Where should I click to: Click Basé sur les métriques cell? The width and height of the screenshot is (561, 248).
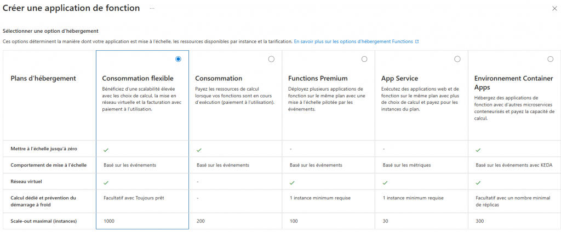point(407,165)
